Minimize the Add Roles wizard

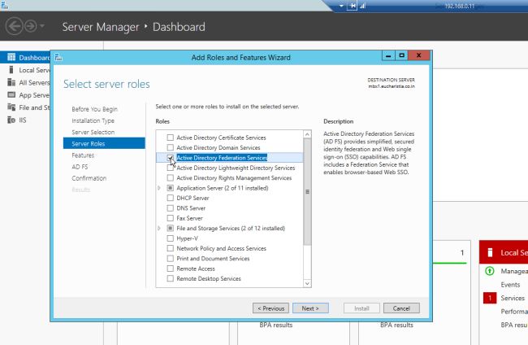coord(388,56)
